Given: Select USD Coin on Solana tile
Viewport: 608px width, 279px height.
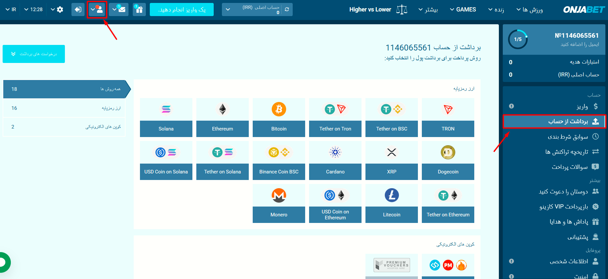Looking at the screenshot, I should pyautogui.click(x=166, y=160).
